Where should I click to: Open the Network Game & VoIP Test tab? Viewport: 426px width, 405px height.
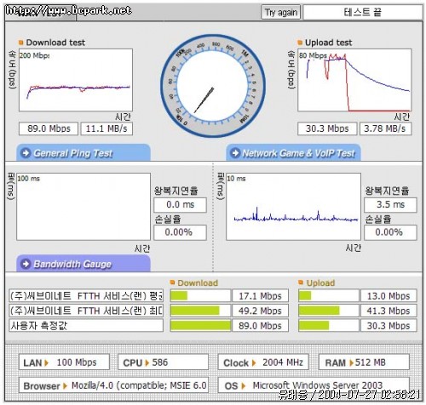293,152
